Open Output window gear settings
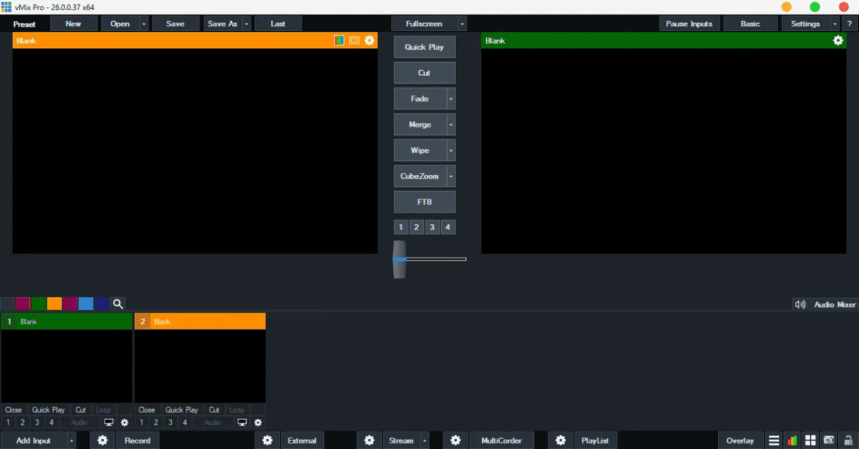 [838, 41]
